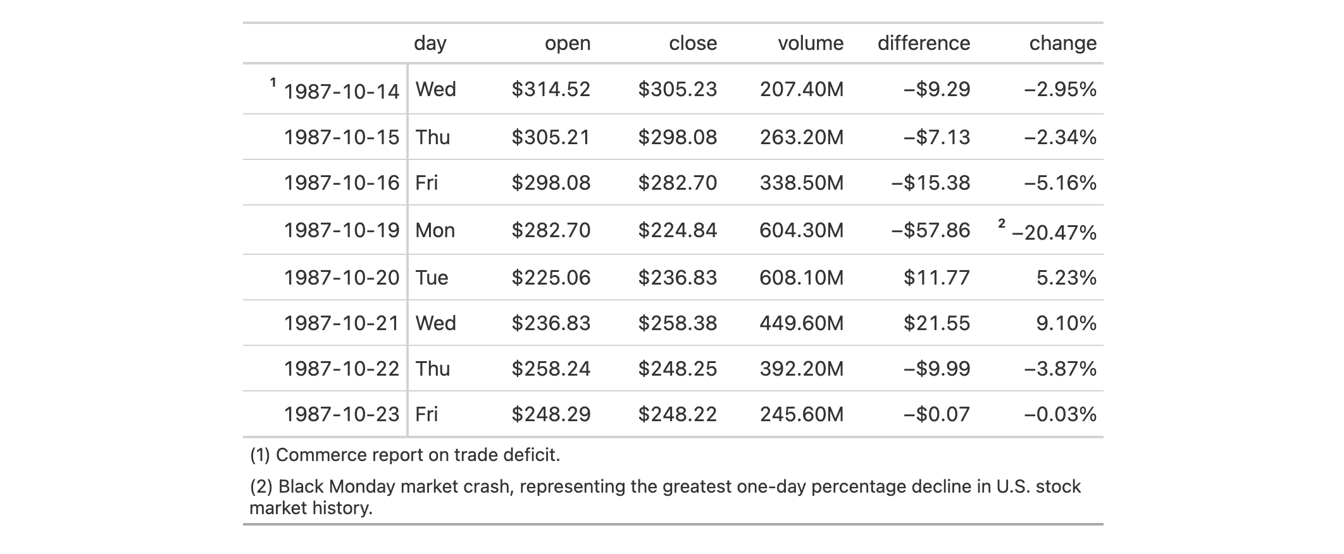
Task: Click the −20.47% change cell
Action: tap(1054, 233)
